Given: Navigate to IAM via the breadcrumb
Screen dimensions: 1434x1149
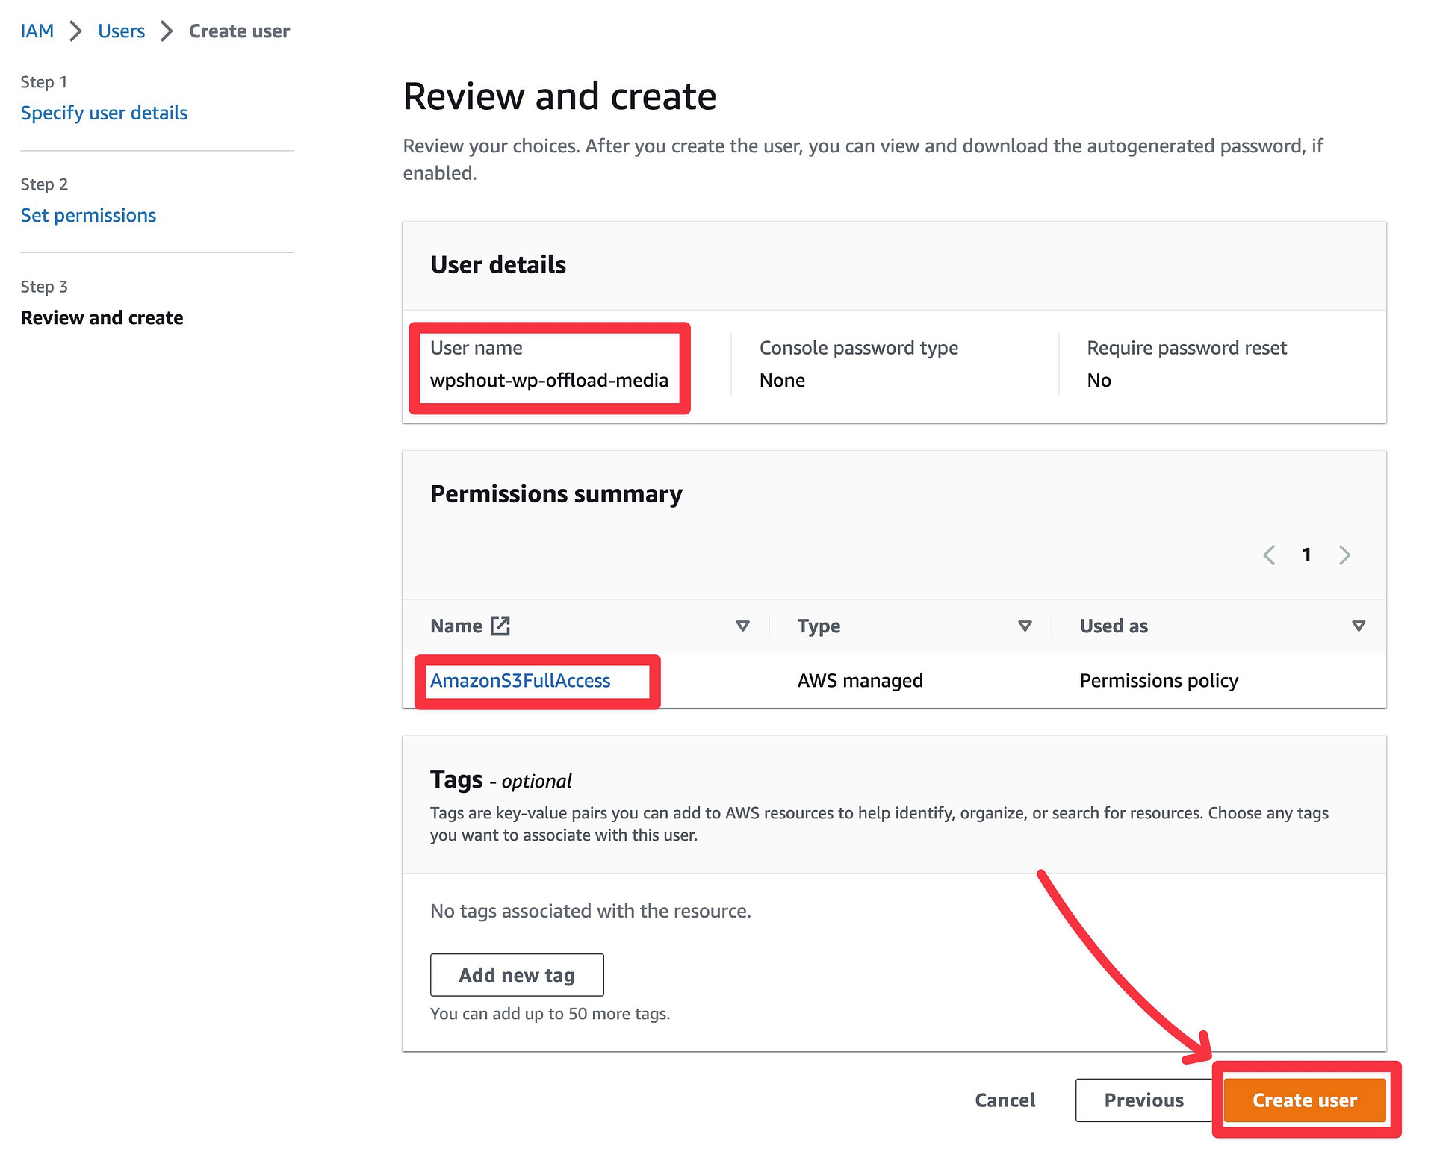Looking at the screenshot, I should (37, 31).
